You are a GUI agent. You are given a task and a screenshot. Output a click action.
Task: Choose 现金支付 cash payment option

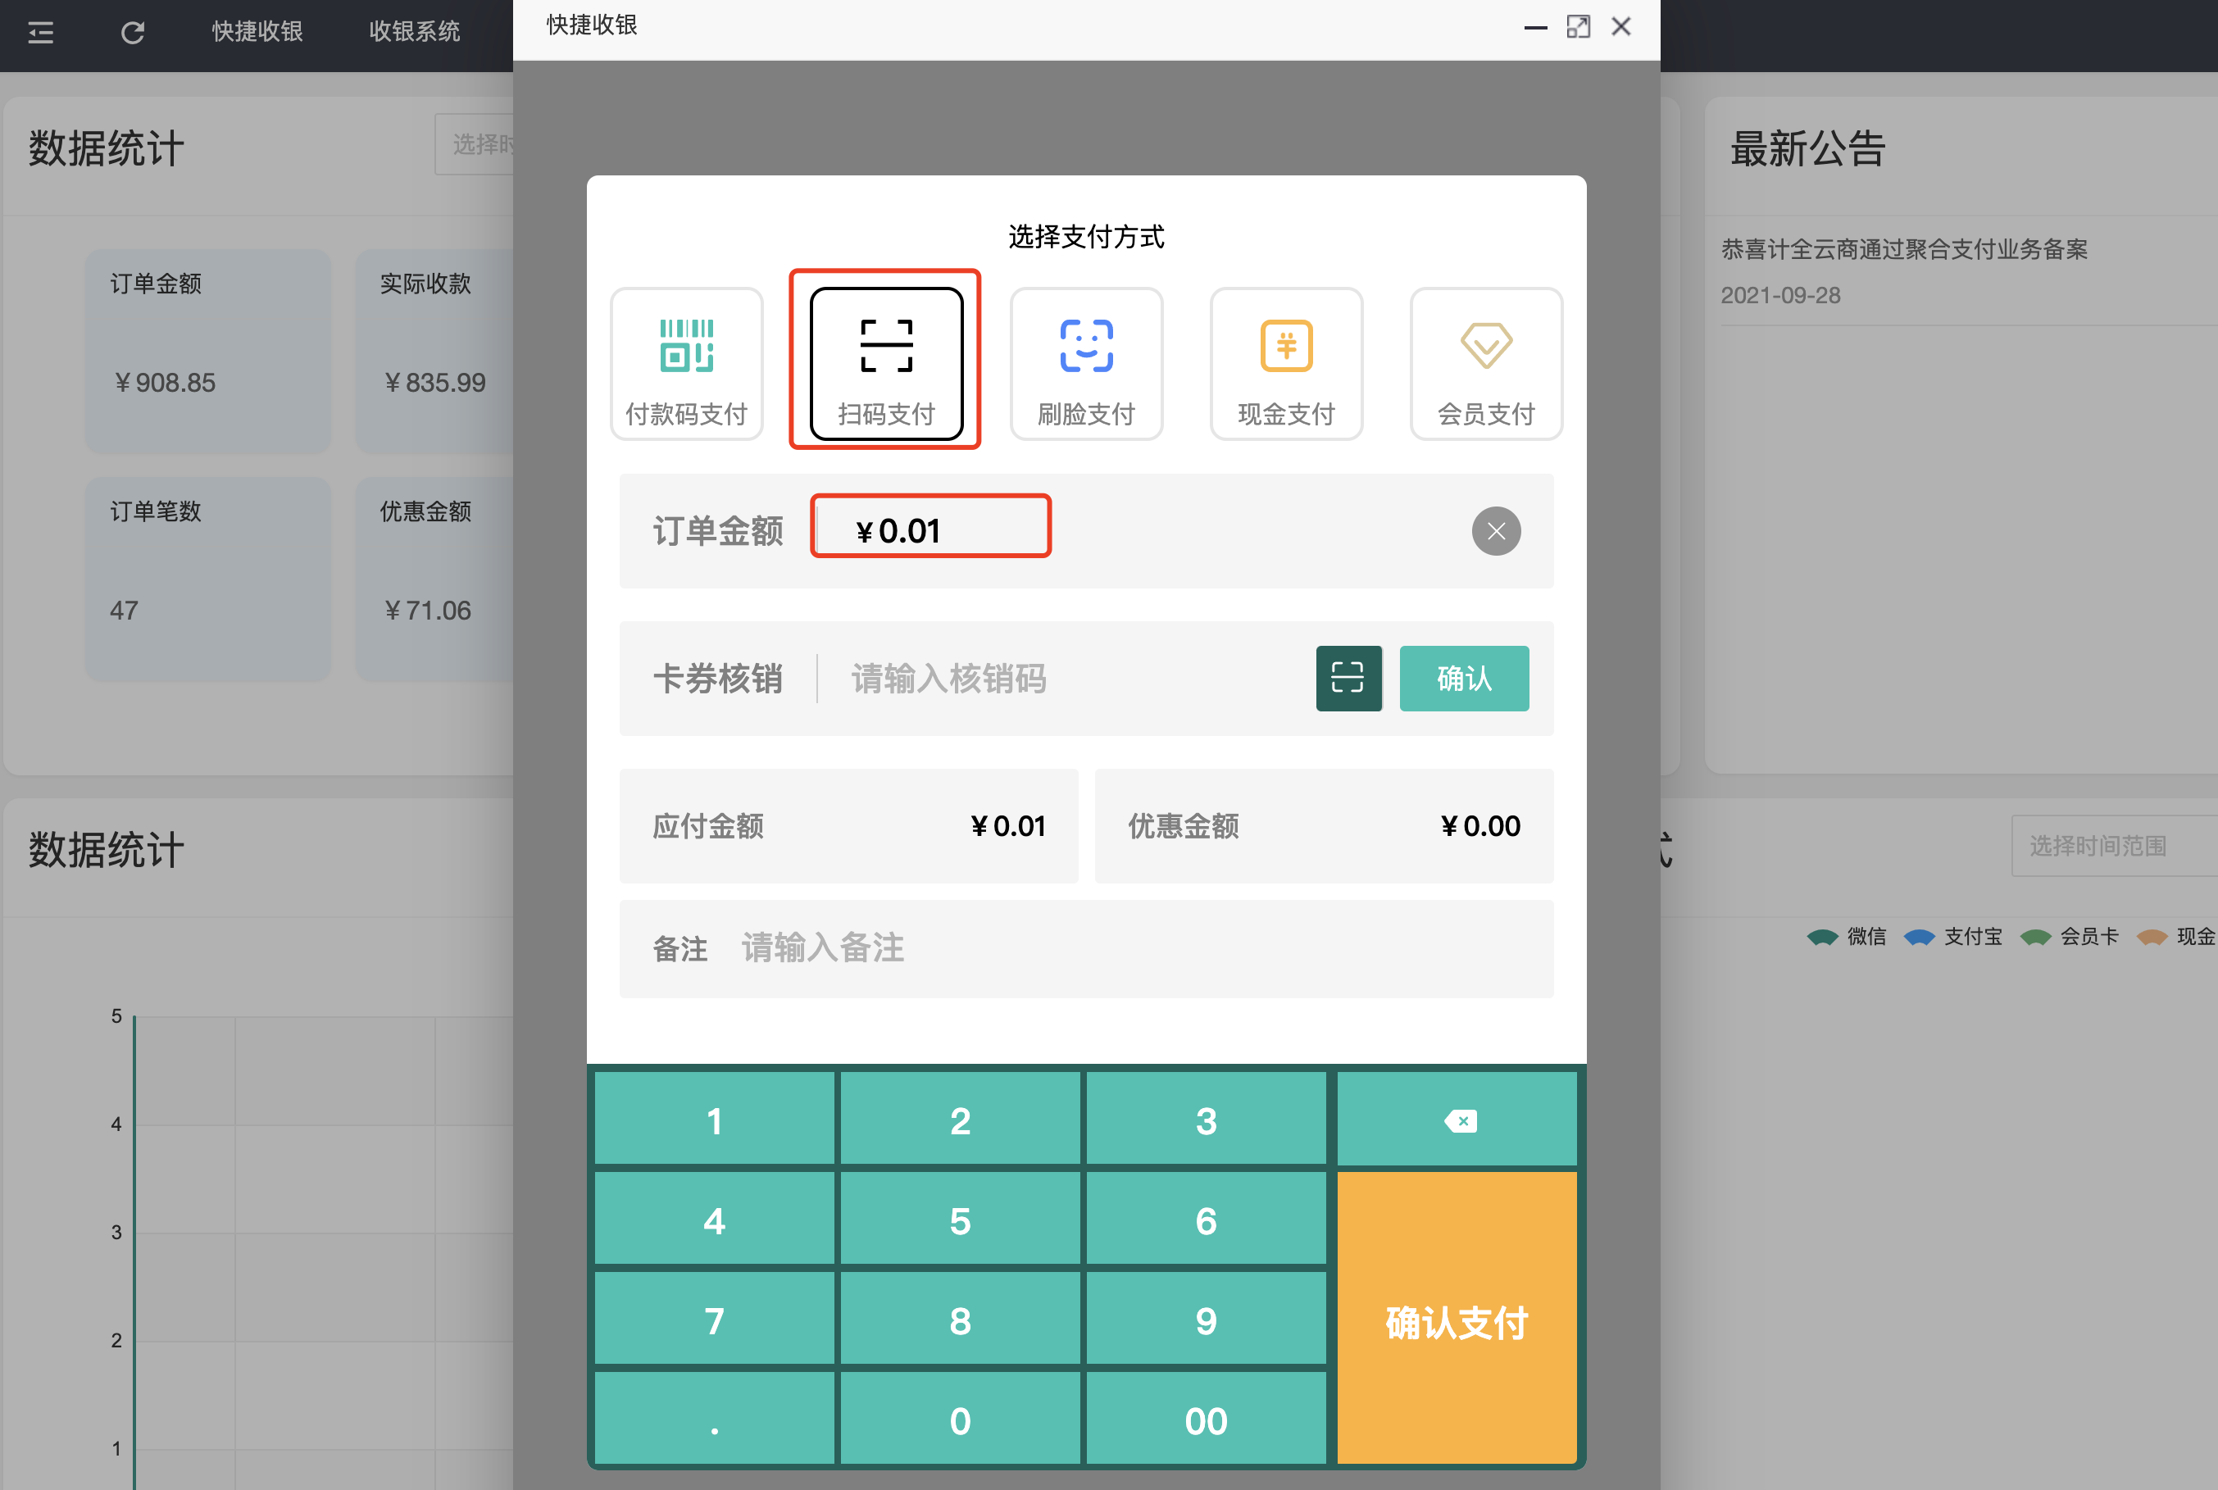1286,364
